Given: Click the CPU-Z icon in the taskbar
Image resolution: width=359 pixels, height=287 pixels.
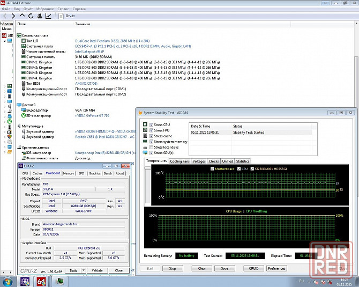Looking at the screenshot, I should 25,281.
